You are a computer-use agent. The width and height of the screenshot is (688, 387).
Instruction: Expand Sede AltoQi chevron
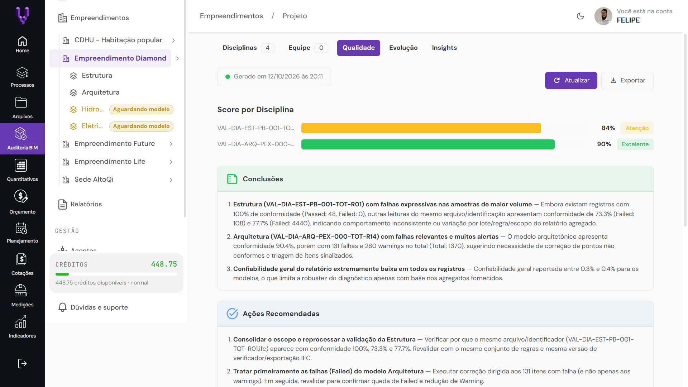point(171,180)
